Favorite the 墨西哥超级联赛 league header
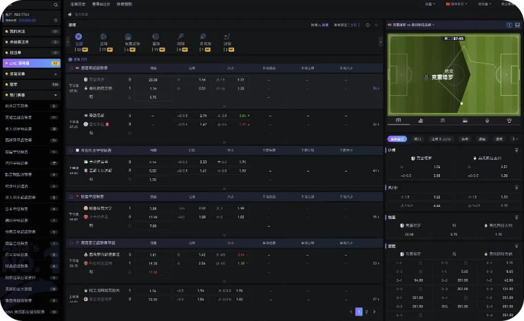The height and width of the screenshot is (321, 524). pyautogui.click(x=71, y=68)
